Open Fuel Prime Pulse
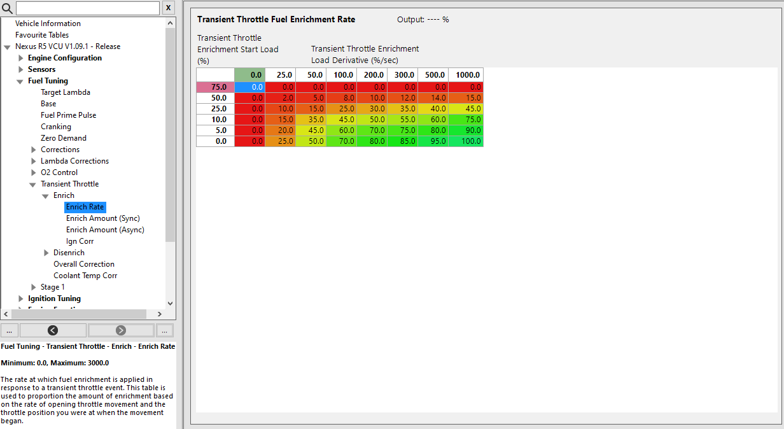 tap(69, 115)
